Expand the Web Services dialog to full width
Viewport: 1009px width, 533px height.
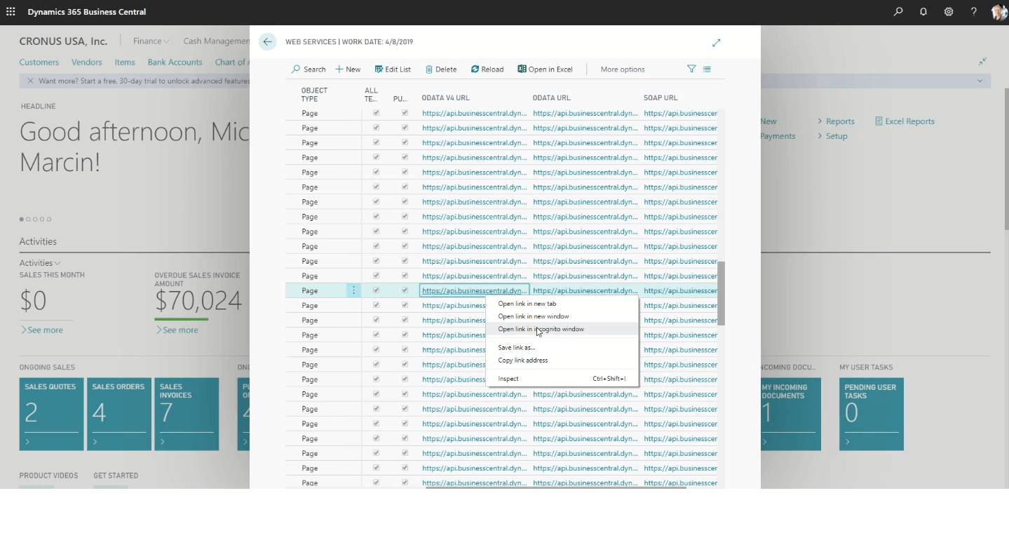point(716,43)
